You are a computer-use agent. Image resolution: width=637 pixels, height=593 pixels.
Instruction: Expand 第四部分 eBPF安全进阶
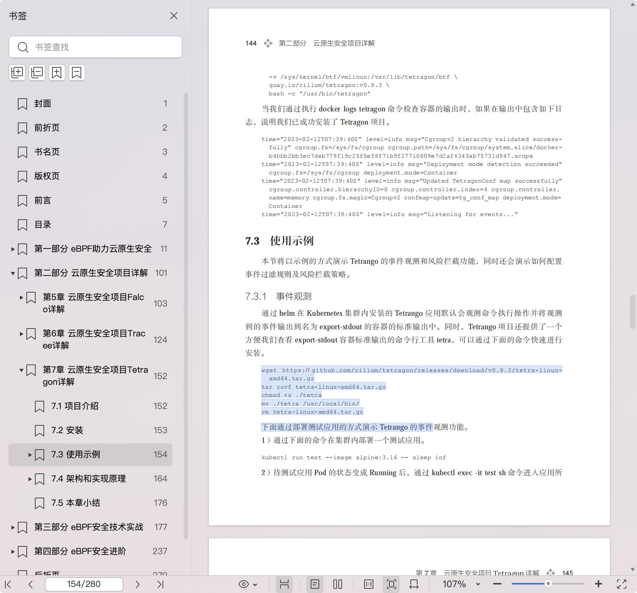click(13, 551)
